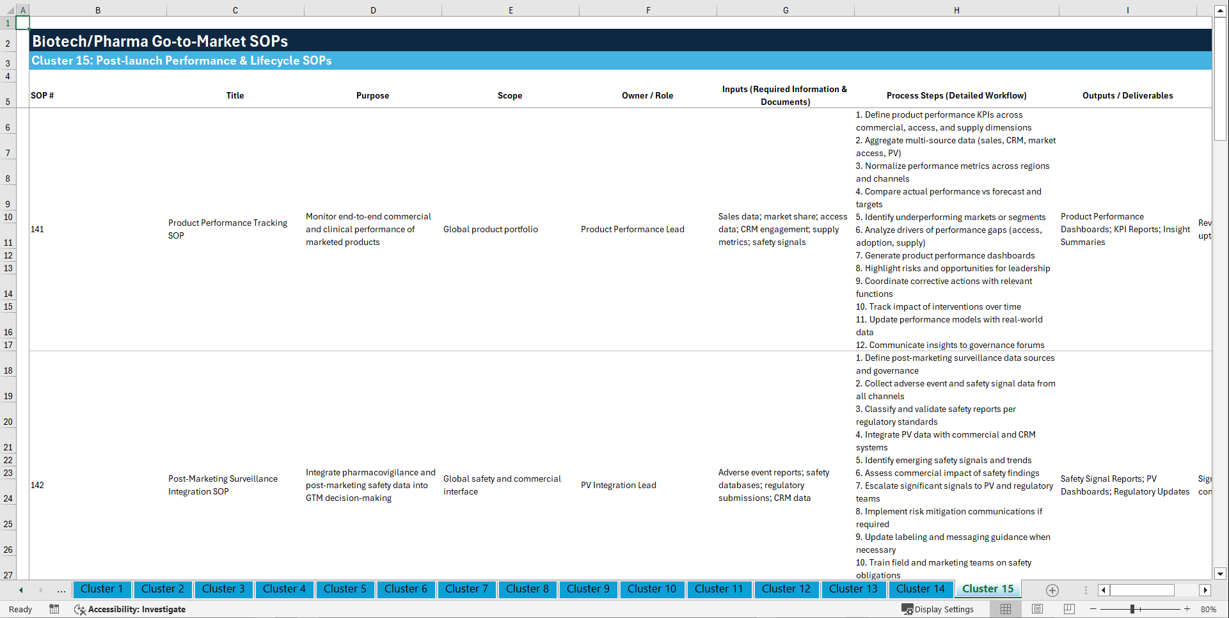Viewport: 1229px width, 618px height.
Task: Zoom in using the plus button
Action: (1188, 609)
